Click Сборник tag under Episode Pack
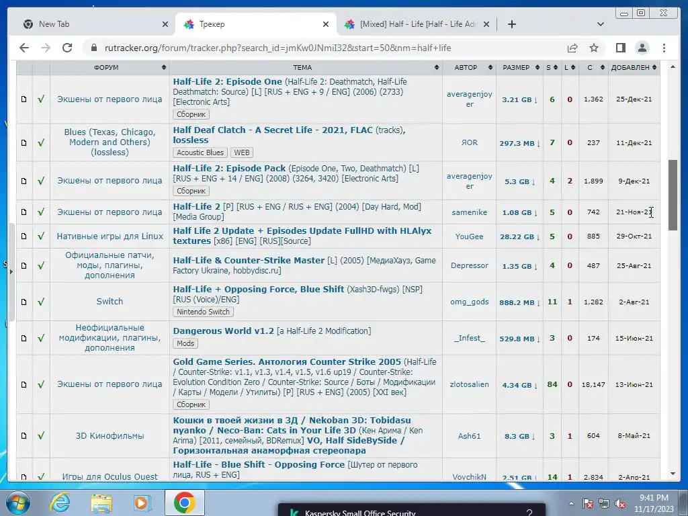Screen dimensions: 688x516 (x=191, y=191)
